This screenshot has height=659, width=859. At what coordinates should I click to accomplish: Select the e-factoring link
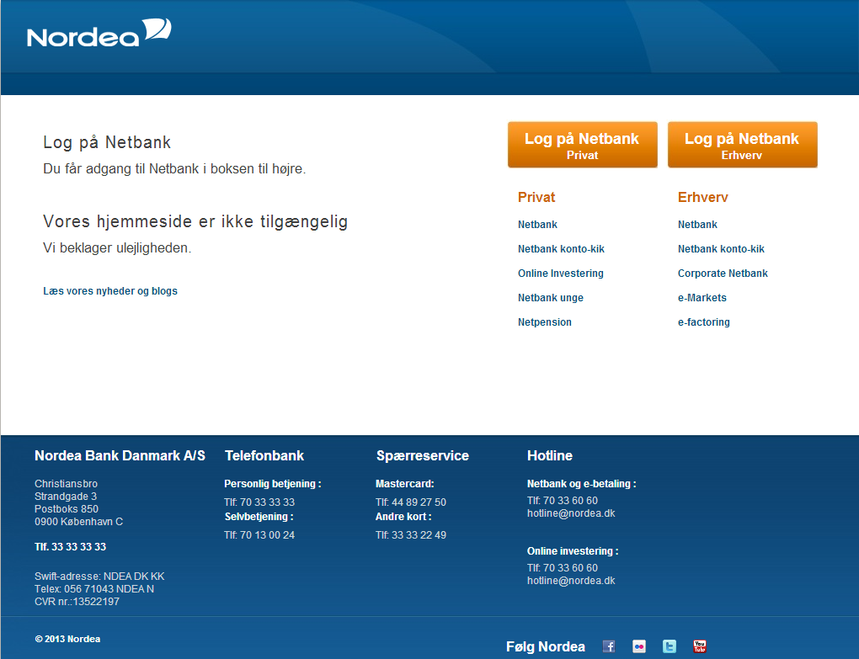pyautogui.click(x=703, y=322)
